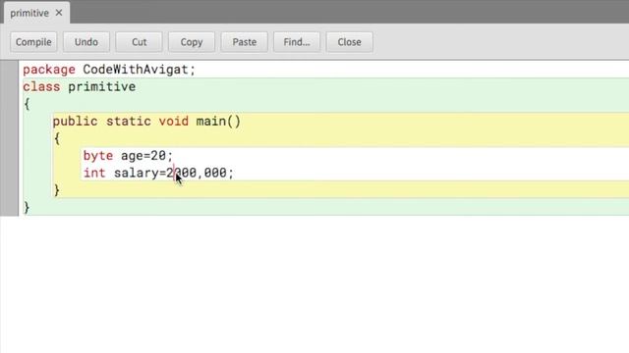Click the byte age=20; statement
Viewport: 629px width, 353px height.
128,156
